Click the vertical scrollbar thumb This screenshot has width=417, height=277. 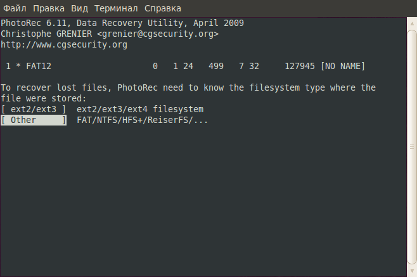tap(412, 148)
